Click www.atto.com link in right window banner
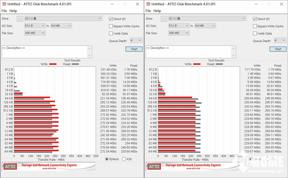This screenshot has height=178, width=288. (x=193, y=169)
